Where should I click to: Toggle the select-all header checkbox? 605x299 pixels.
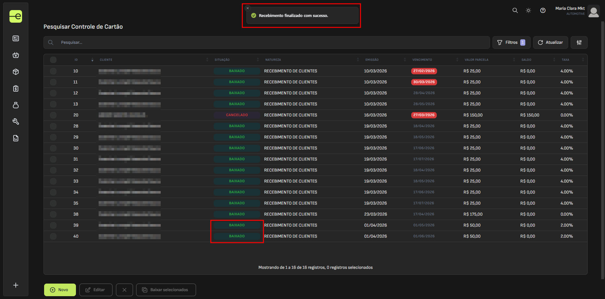click(x=53, y=60)
